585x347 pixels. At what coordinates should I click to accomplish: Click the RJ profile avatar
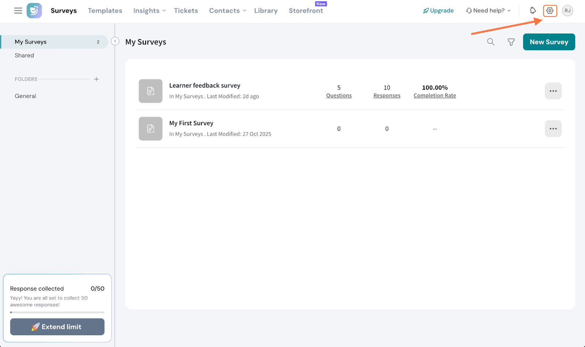(x=567, y=11)
